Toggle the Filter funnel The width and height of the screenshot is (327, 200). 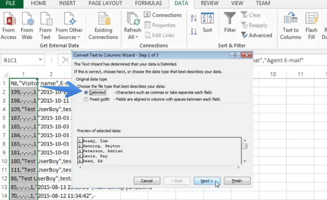pyautogui.click(x=230, y=22)
